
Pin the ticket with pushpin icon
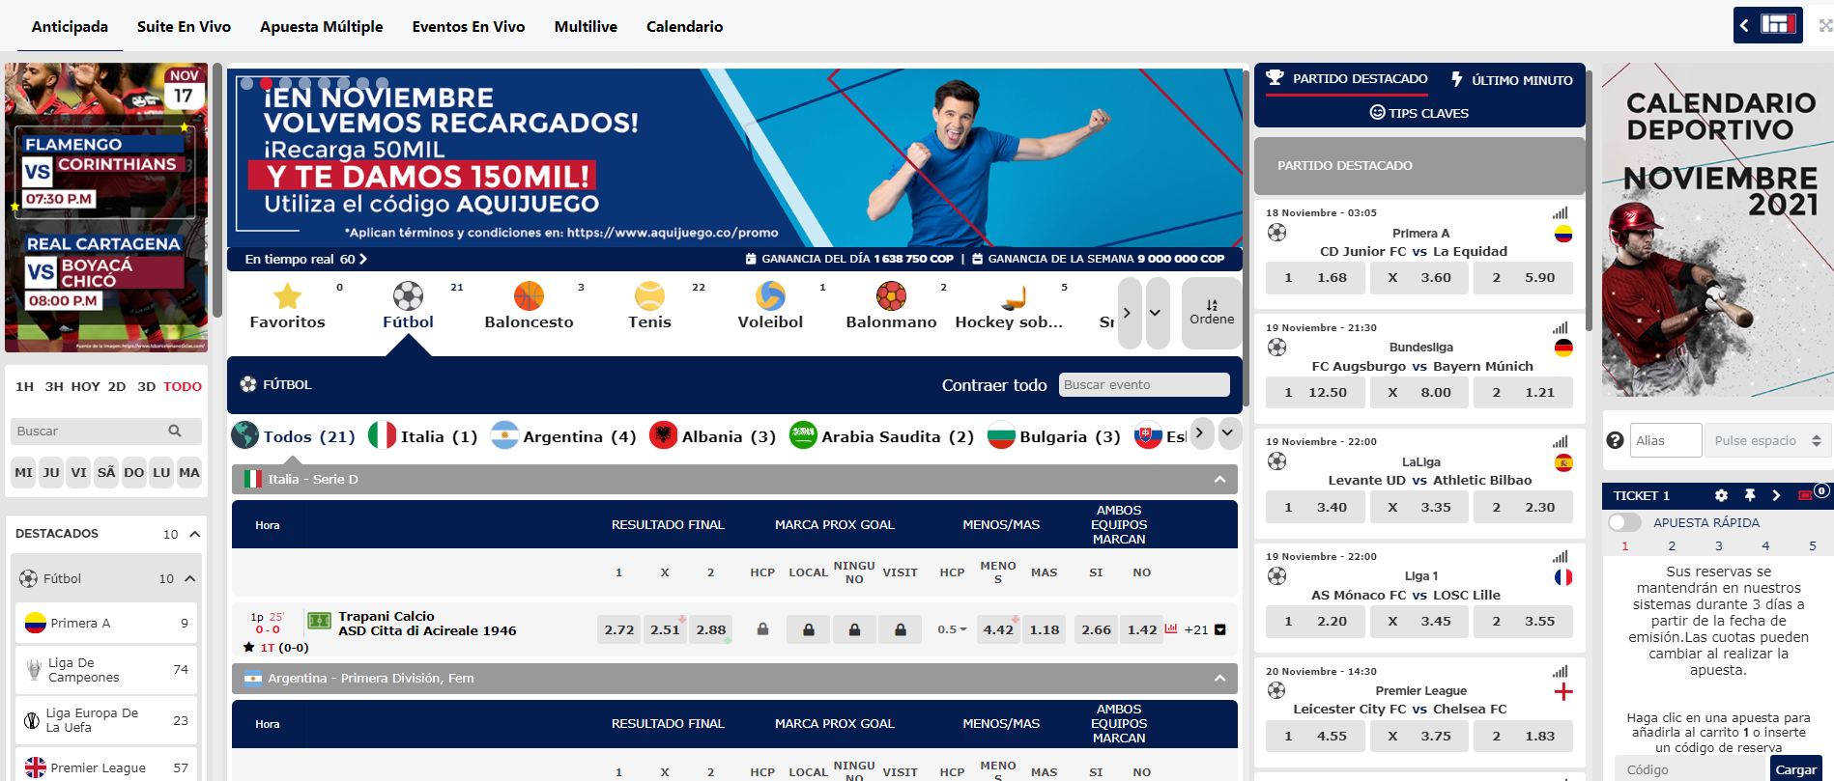[1749, 495]
